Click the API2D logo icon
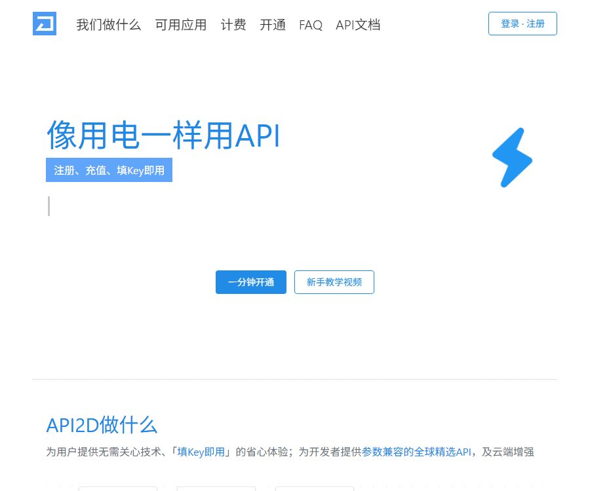Screen dimensions: 590x491 [45, 24]
